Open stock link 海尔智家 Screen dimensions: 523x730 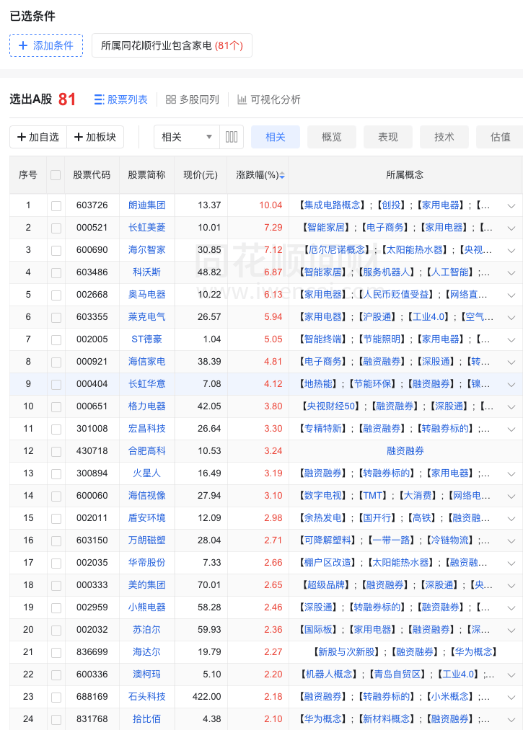pos(147,249)
